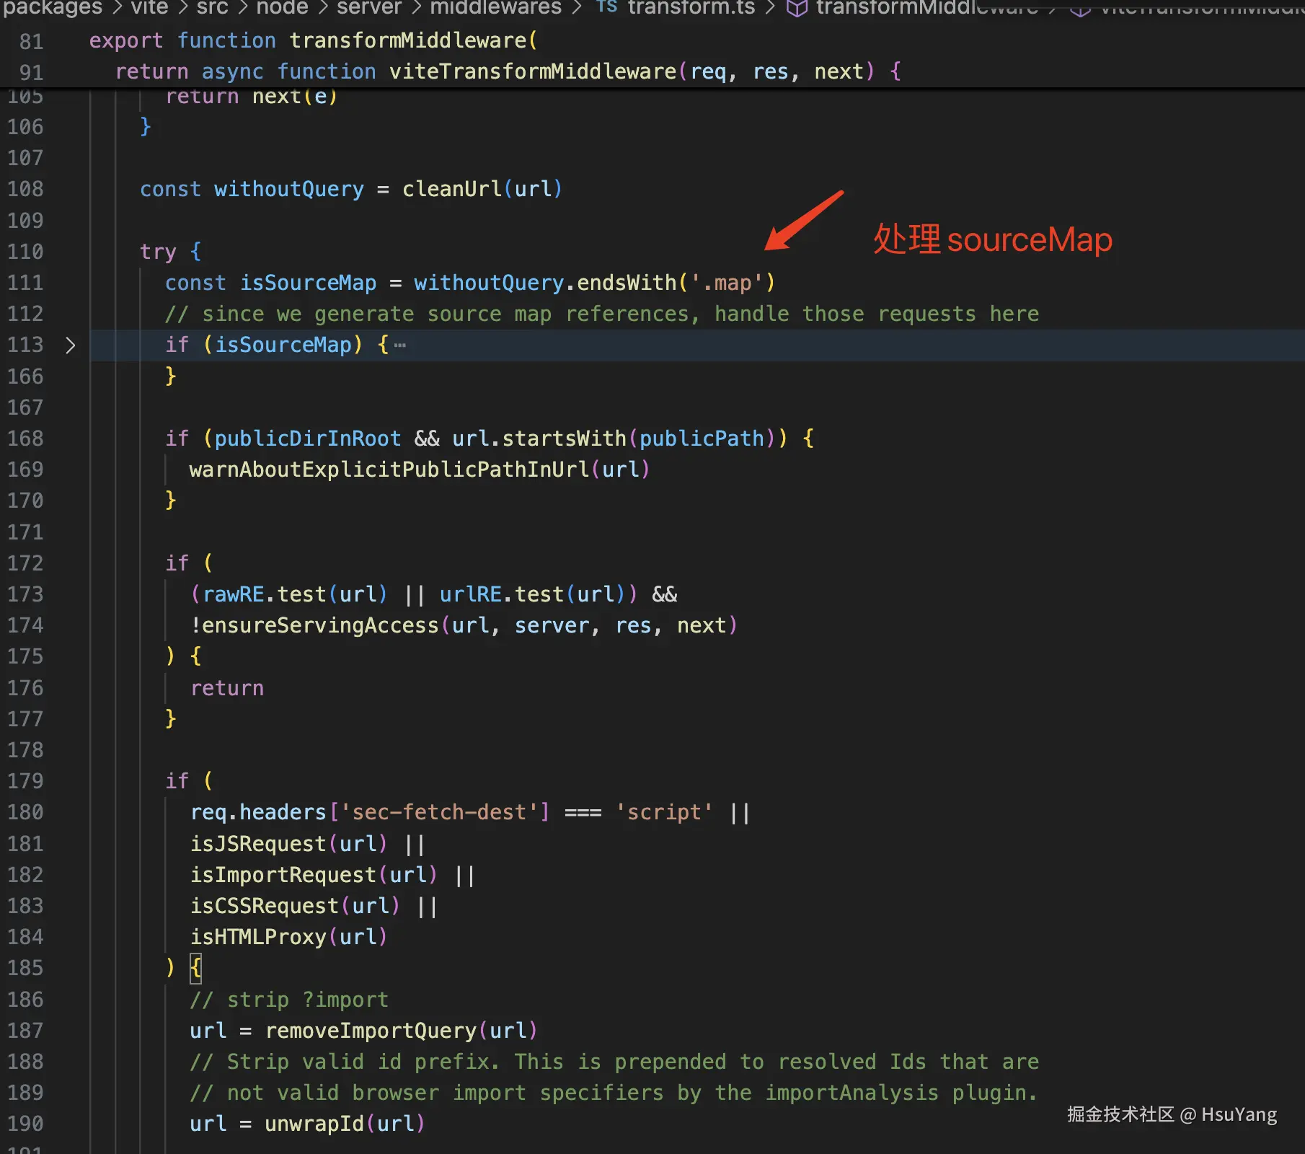
Task: Select the transform.ts breadcrumb item
Action: [691, 7]
